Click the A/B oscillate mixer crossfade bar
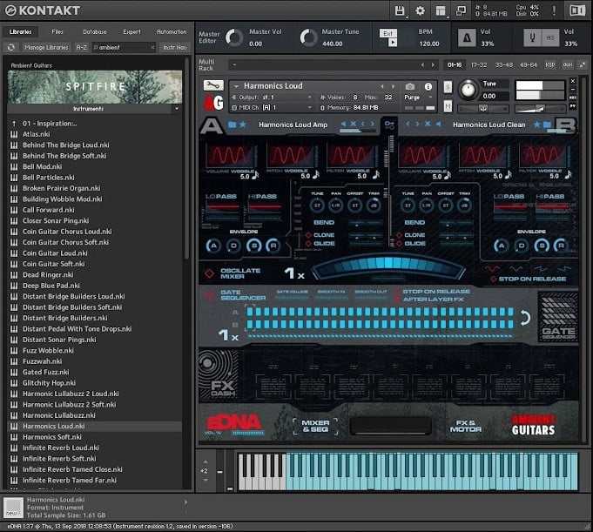The image size is (593, 532). [388, 266]
